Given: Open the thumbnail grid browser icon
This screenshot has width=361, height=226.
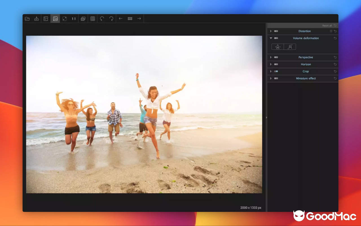Looking at the screenshot, I should tap(130, 18).
